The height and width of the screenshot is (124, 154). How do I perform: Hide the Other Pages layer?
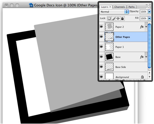pyautogui.click(x=101, y=37)
